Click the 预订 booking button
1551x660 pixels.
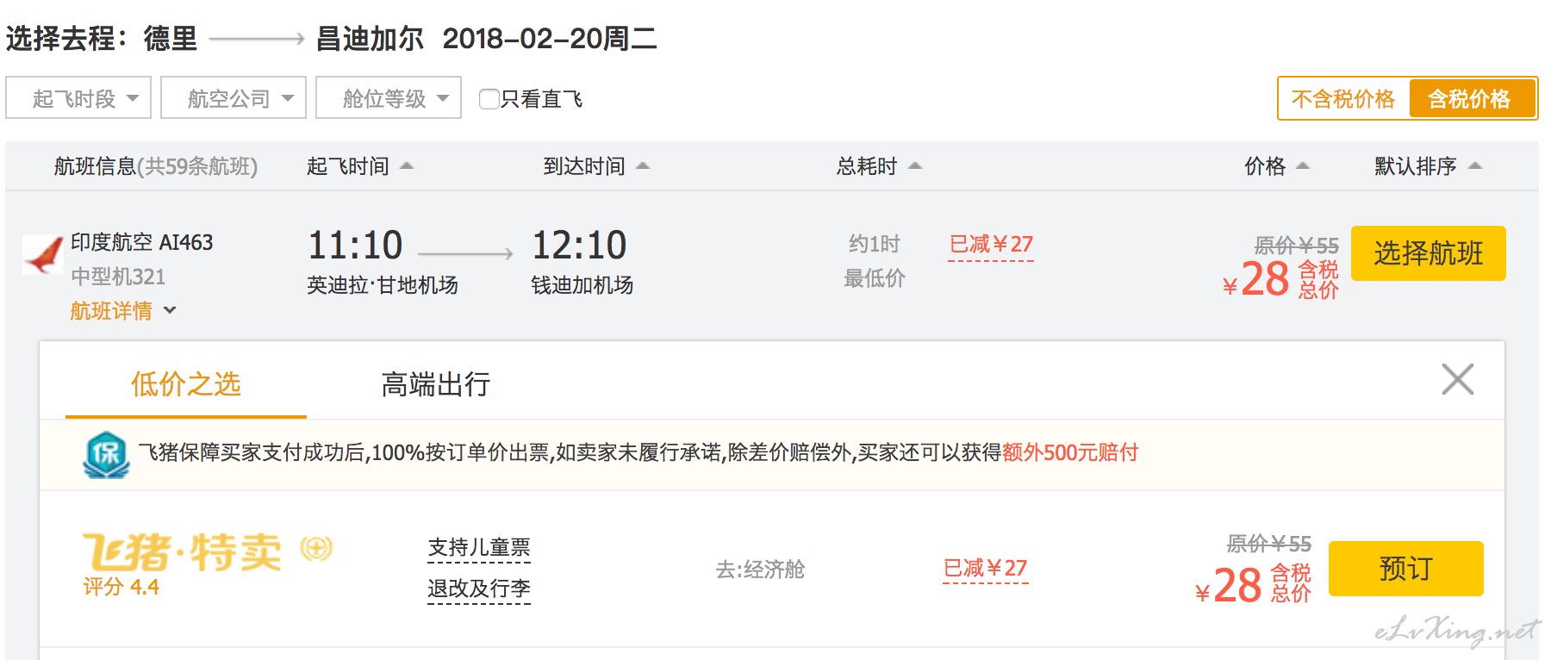pos(1405,569)
